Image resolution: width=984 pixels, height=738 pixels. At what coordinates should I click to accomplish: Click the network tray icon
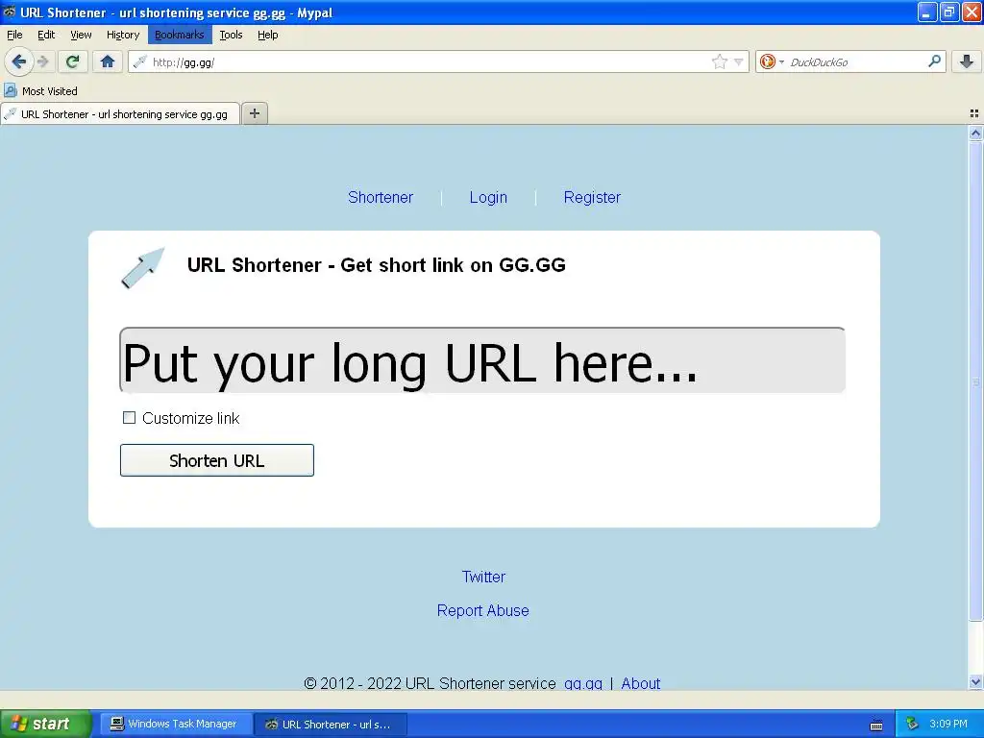(912, 724)
